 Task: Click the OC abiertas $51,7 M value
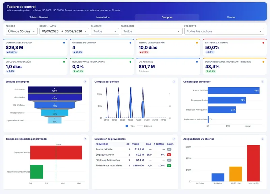tap(147, 66)
